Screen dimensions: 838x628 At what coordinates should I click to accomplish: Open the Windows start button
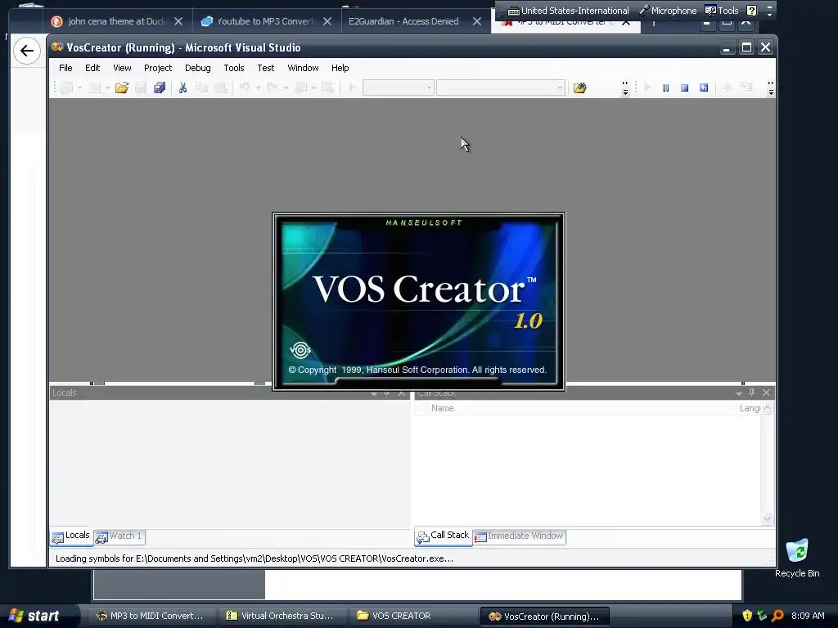point(40,616)
